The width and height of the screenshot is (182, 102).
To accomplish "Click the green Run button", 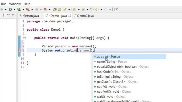I will point(10,9).
